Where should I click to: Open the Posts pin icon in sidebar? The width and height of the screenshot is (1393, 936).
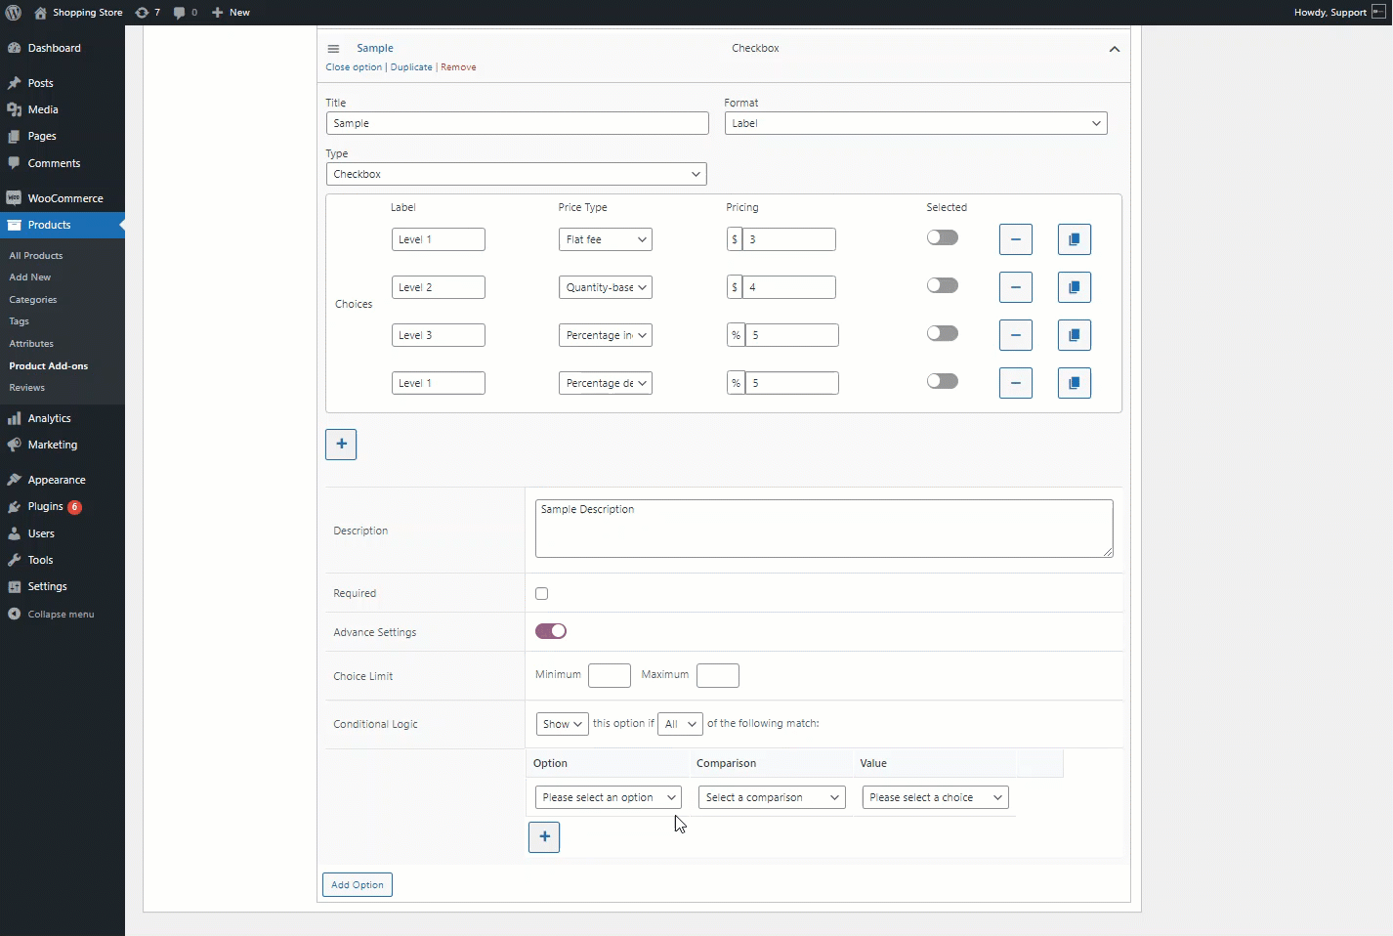click(x=14, y=83)
